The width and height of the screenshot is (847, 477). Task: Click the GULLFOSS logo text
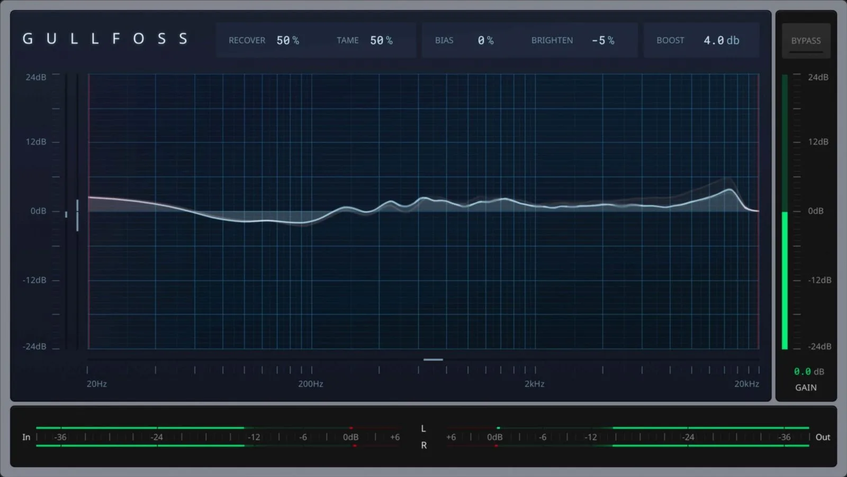click(x=104, y=39)
